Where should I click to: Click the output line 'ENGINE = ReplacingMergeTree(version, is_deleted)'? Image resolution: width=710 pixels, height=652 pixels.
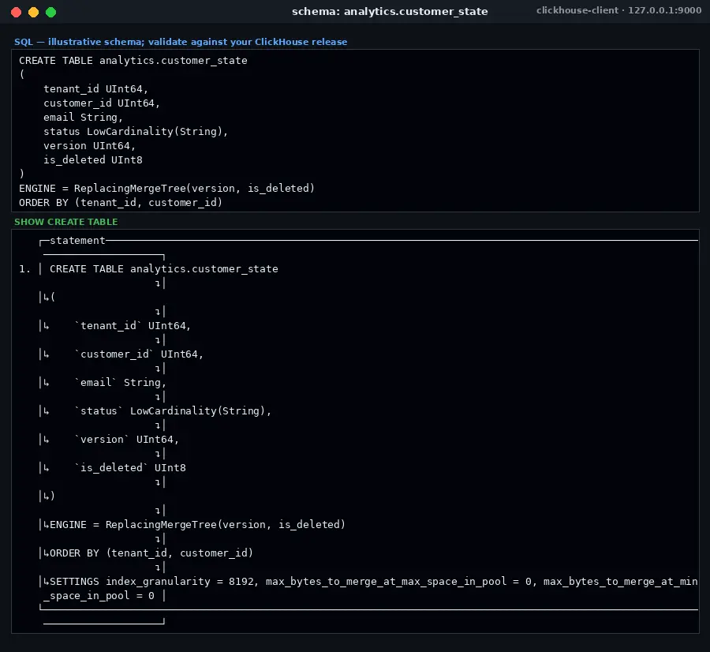tap(197, 525)
